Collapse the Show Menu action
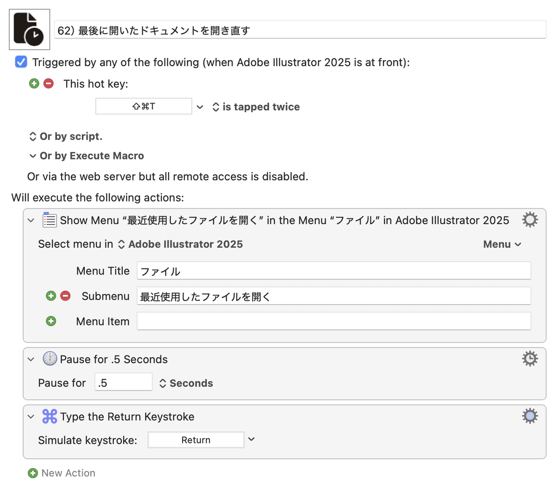 (31, 220)
